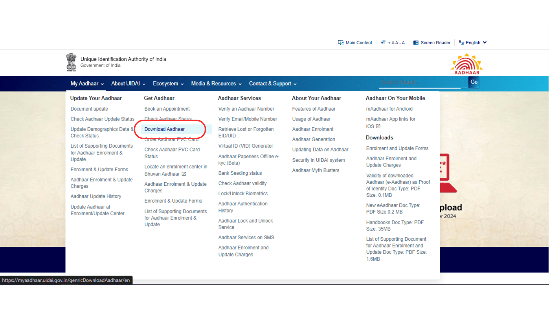The width and height of the screenshot is (549, 309).
Task: Select Download Aadhaar menu item
Action: pyautogui.click(x=164, y=129)
